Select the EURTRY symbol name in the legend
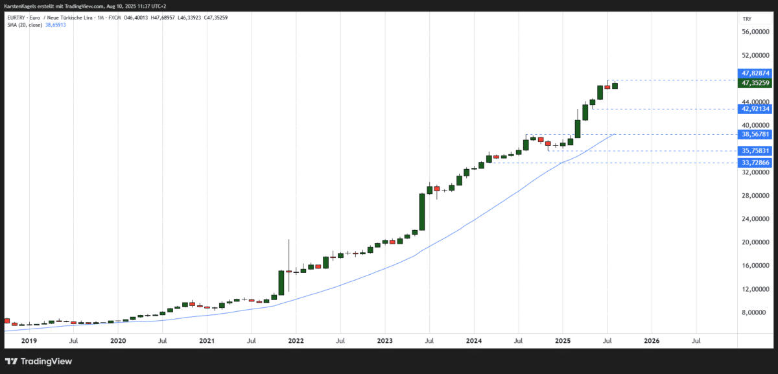The image size is (778, 374). tap(17, 18)
